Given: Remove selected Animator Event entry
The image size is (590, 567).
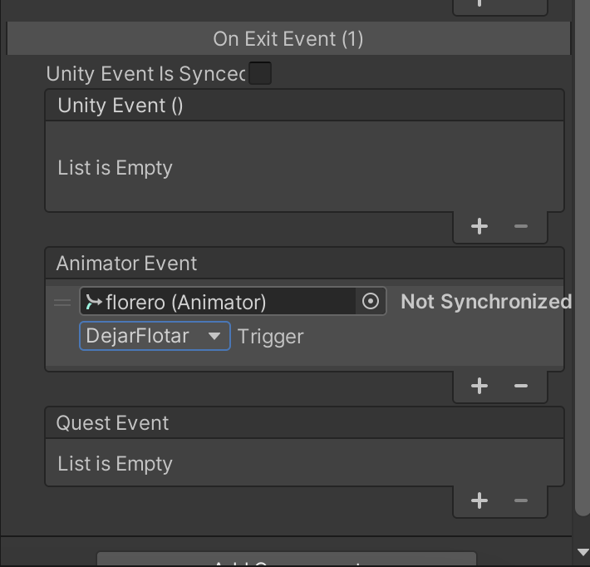Looking at the screenshot, I should click(x=521, y=386).
